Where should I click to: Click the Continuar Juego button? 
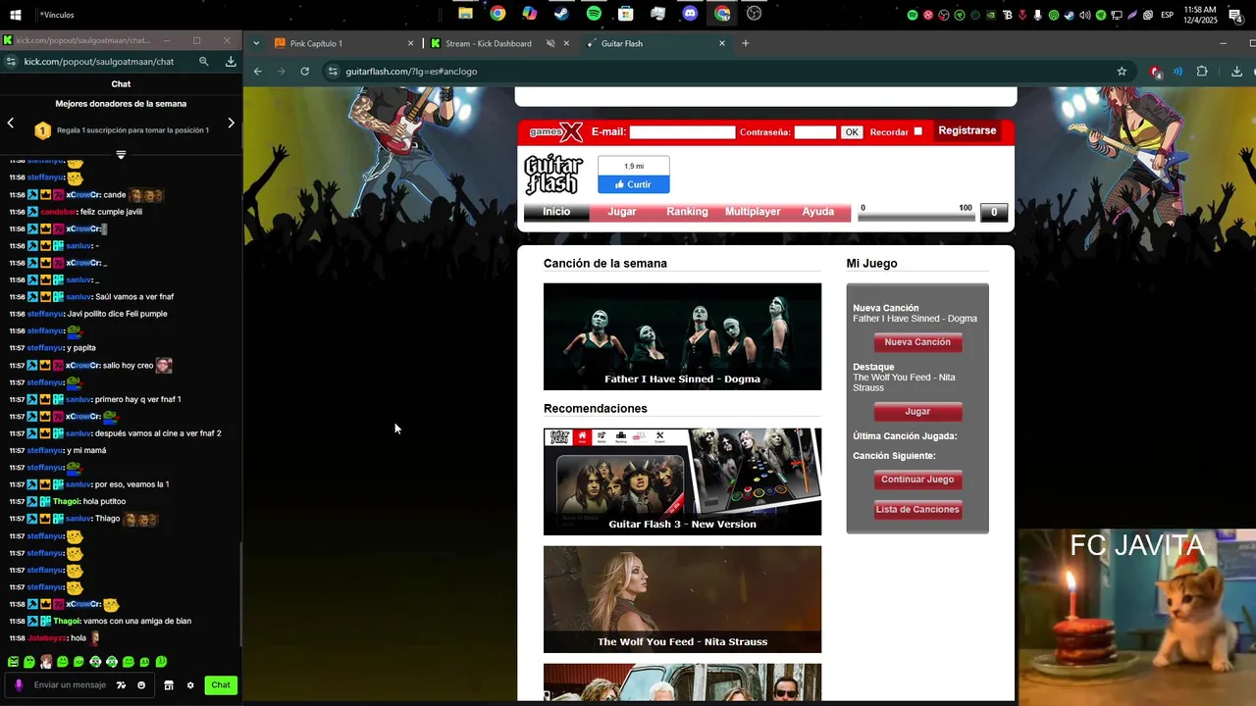tap(917, 479)
